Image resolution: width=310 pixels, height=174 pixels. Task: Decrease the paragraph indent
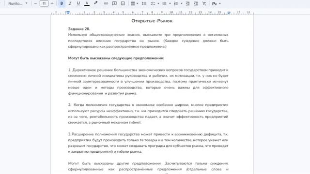point(187,3)
